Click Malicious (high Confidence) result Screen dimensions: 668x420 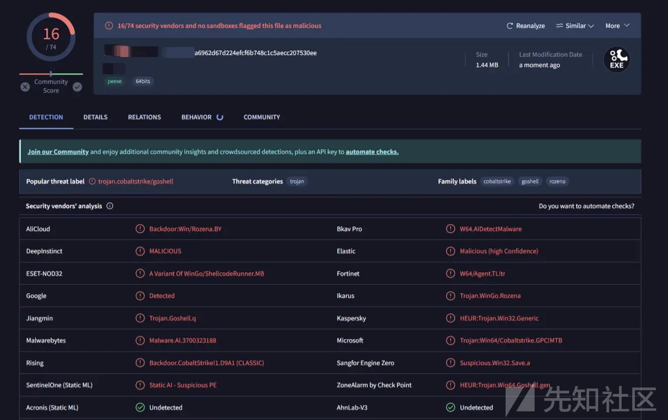pyautogui.click(x=499, y=251)
